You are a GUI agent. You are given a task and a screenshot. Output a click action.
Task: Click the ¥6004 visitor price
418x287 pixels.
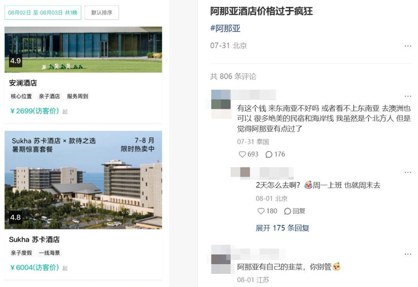35,267
